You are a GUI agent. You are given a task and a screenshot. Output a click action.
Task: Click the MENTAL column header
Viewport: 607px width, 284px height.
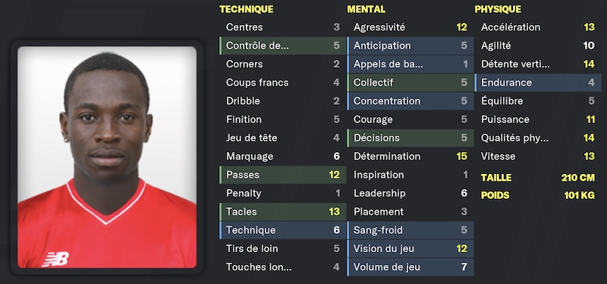pyautogui.click(x=366, y=9)
